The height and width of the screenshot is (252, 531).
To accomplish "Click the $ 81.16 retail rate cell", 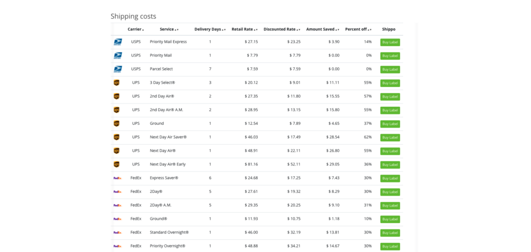I will 251,164.
